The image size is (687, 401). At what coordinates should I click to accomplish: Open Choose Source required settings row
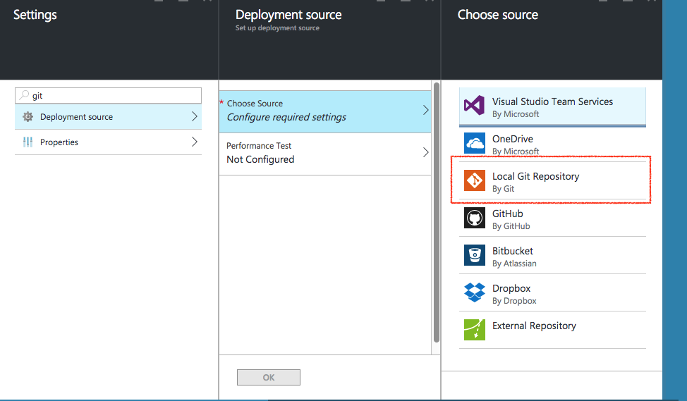pyautogui.click(x=325, y=111)
